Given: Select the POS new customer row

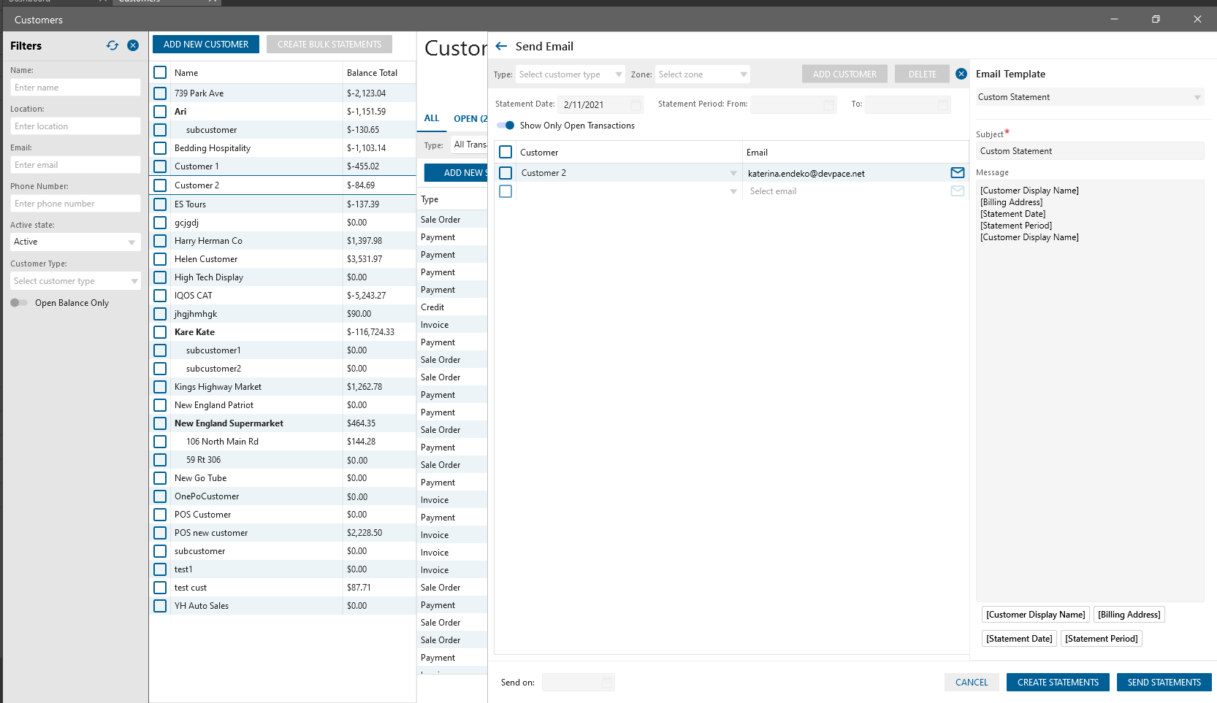Looking at the screenshot, I should pos(283,533).
